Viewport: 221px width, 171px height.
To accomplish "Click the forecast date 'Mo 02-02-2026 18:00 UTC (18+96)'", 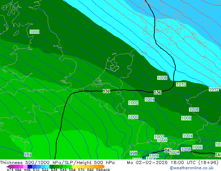I will [x=173, y=163].
